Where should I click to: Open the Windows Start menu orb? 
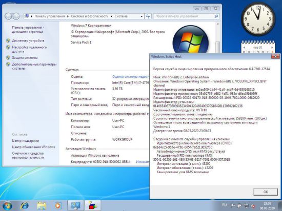pyautogui.click(x=7, y=206)
